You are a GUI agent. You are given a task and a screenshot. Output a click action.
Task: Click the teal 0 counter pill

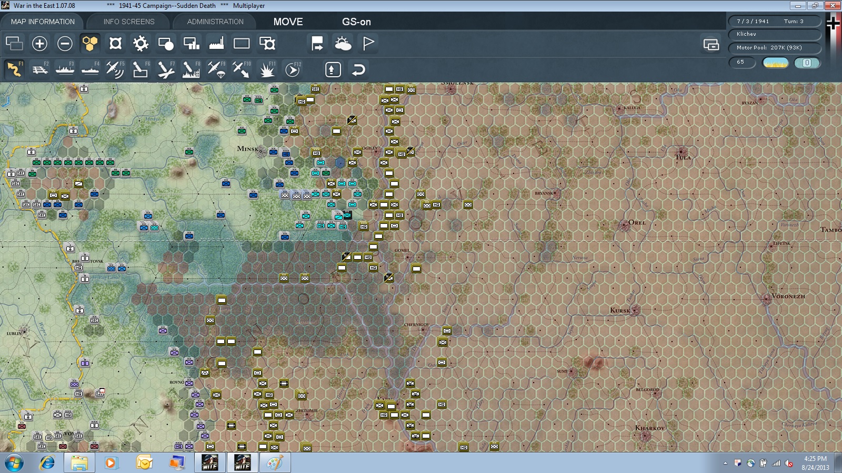click(807, 63)
